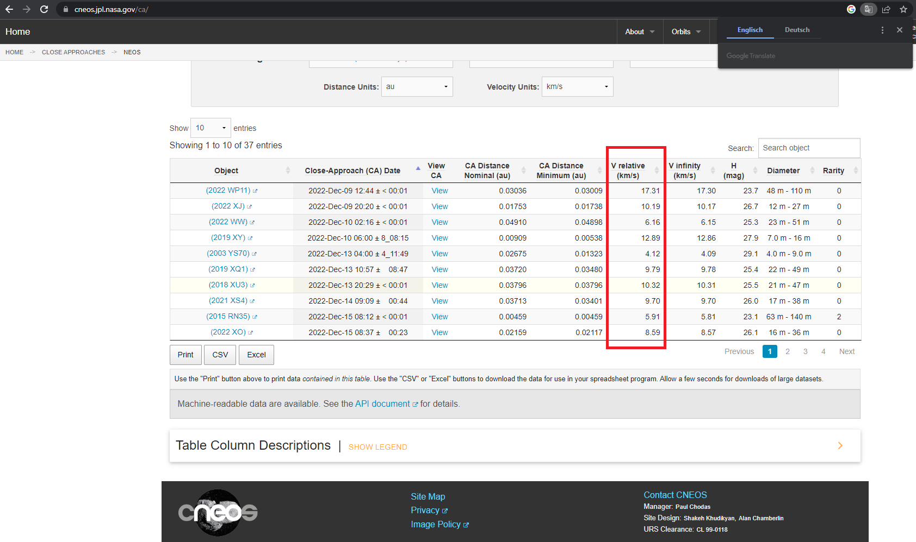The height and width of the screenshot is (542, 916).
Task: Click View CA for (2022 WW)
Action: pos(440,222)
